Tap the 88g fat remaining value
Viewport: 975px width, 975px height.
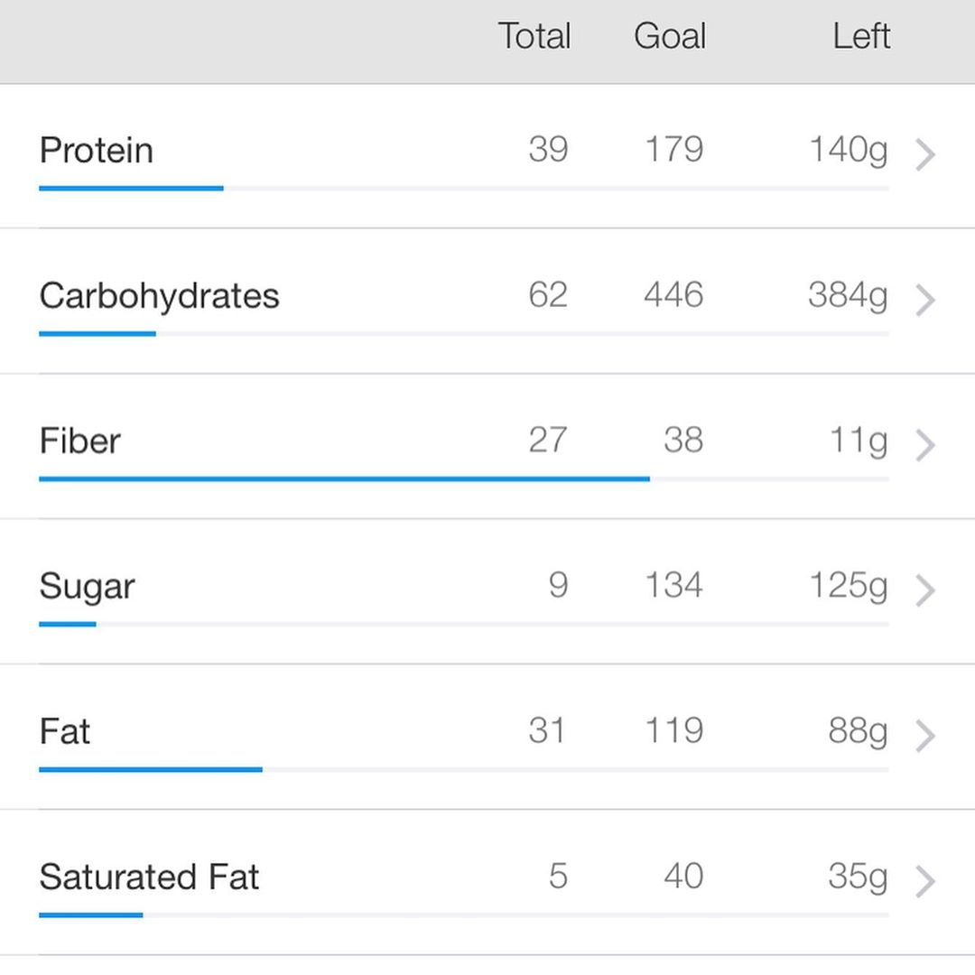859,732
